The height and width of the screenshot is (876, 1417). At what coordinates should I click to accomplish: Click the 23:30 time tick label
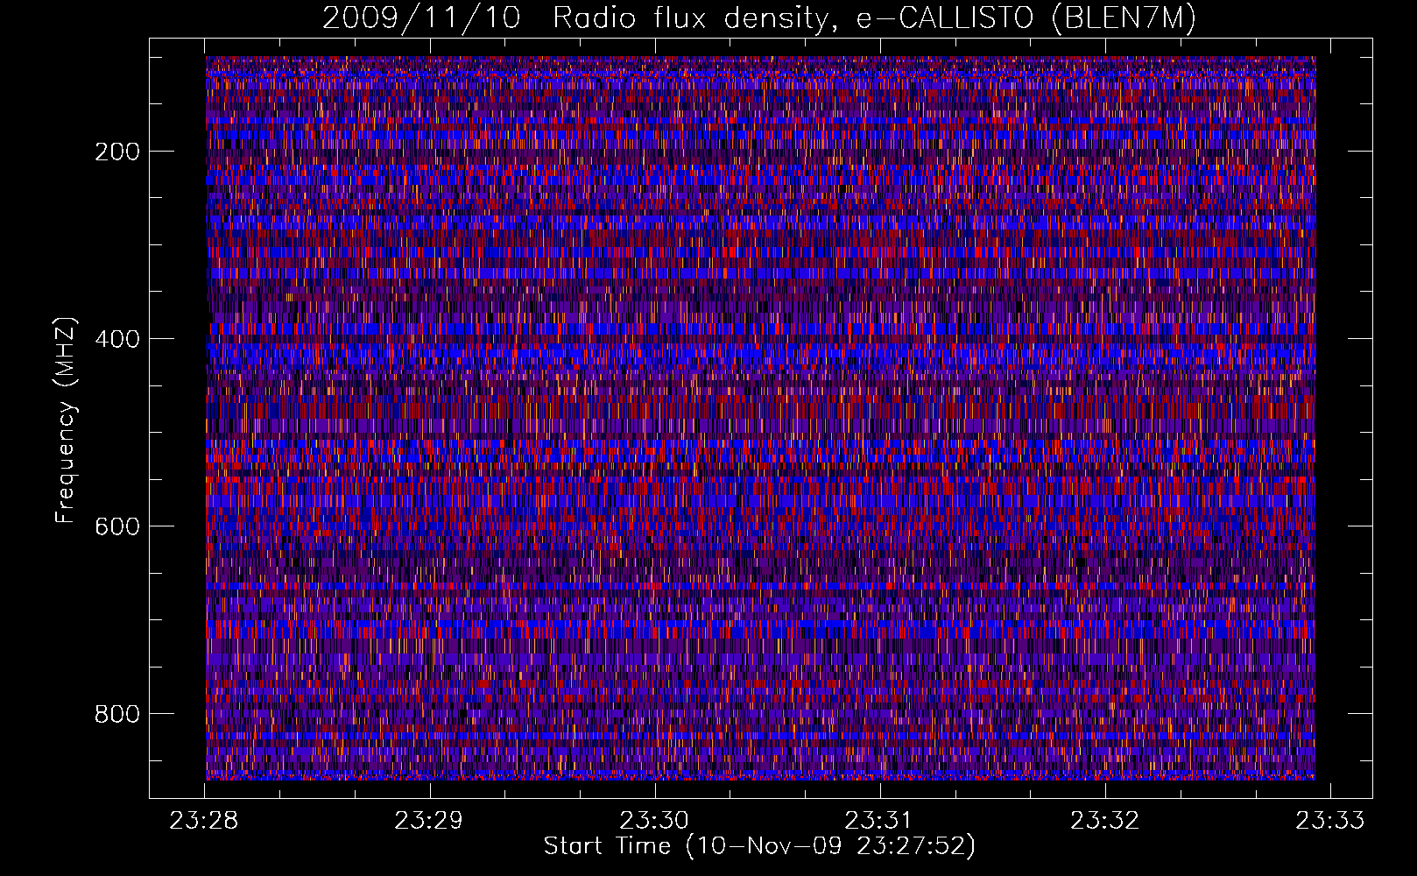point(654,821)
